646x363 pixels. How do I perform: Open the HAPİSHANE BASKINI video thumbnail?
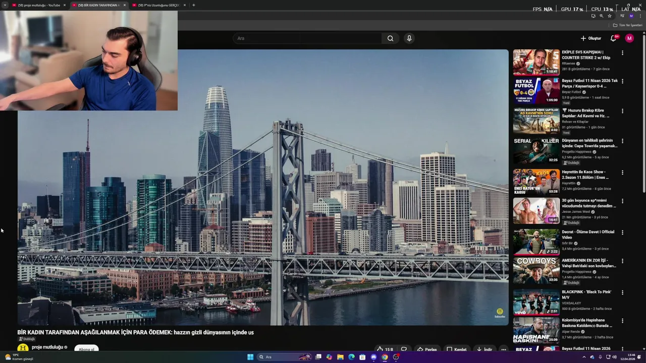pyautogui.click(x=536, y=330)
